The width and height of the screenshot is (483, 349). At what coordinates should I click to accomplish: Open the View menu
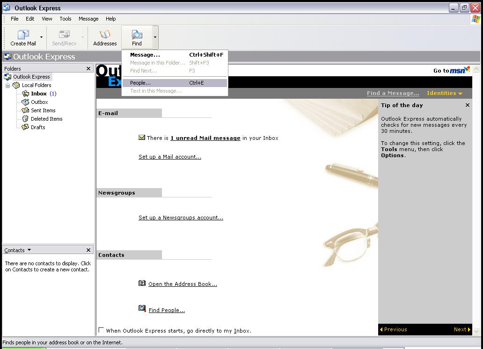click(47, 19)
